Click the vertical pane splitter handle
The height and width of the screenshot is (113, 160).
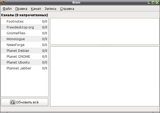[49, 59]
